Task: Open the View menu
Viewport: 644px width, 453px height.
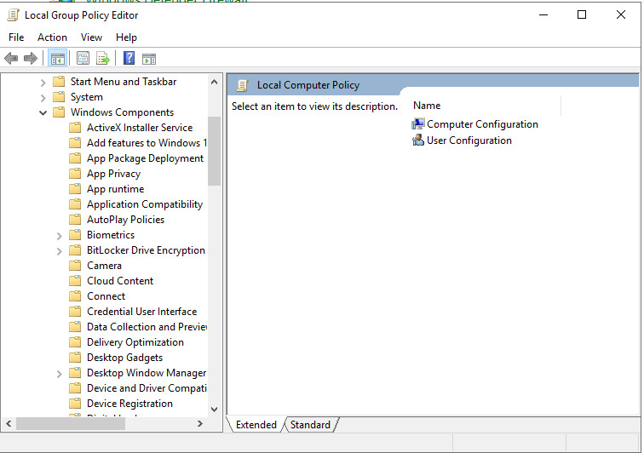Action: pos(91,37)
